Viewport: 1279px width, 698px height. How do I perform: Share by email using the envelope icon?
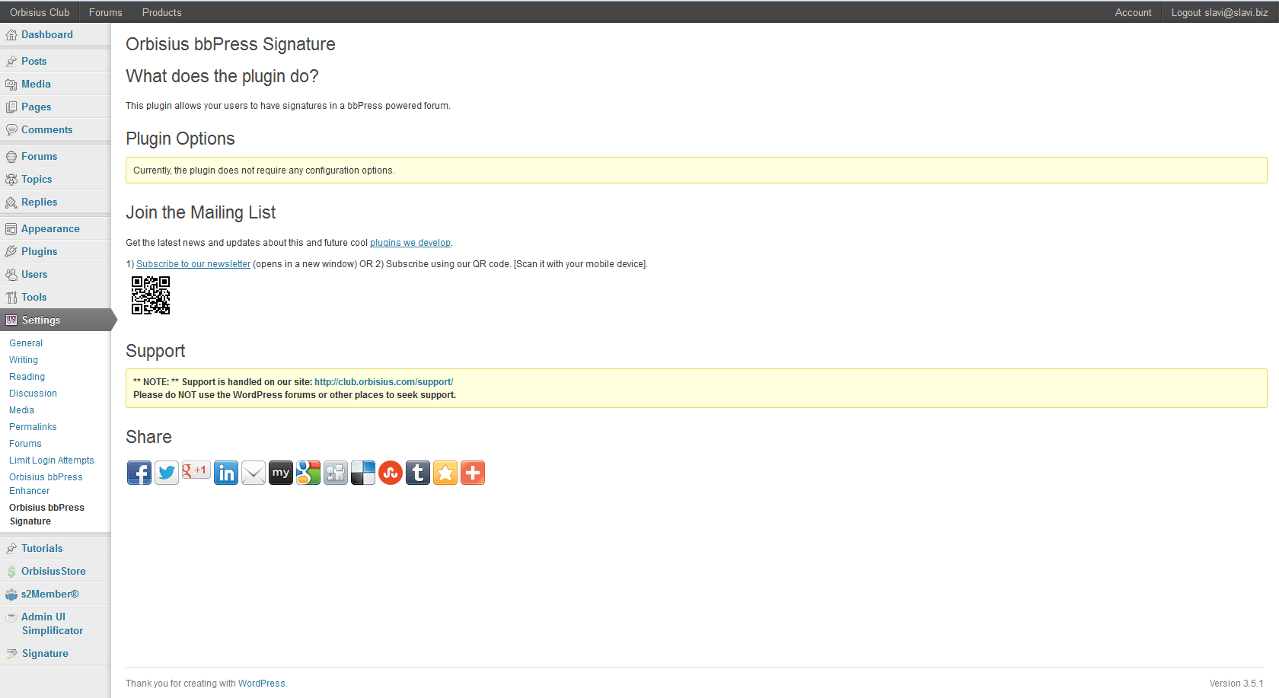254,473
